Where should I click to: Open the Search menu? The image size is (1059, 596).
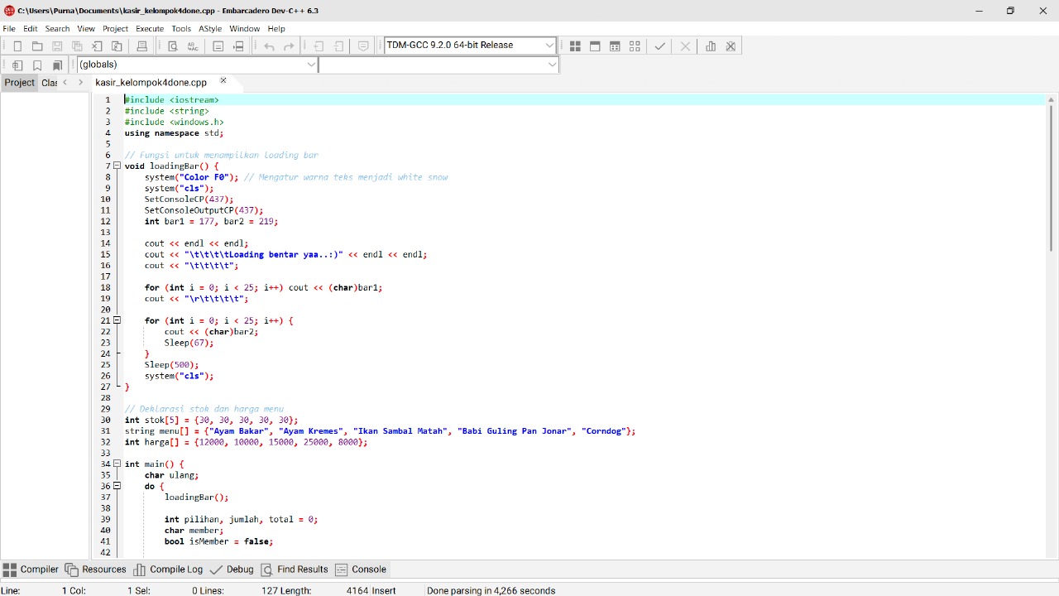coord(57,28)
